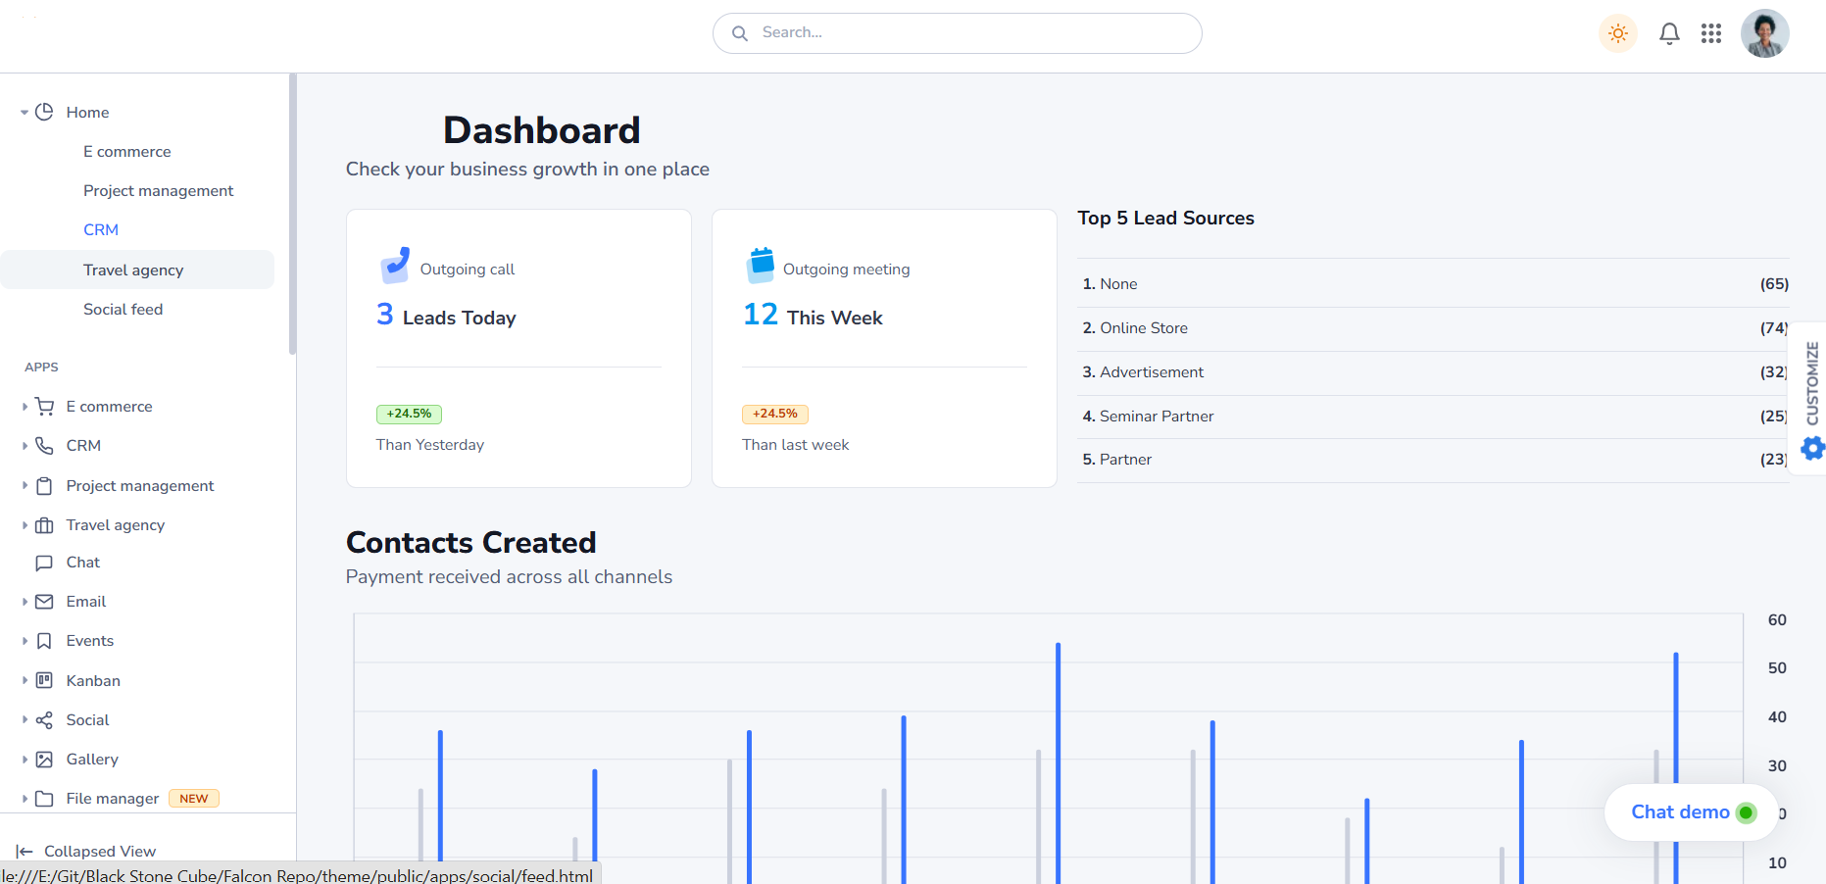1826x884 pixels.
Task: Expand the E commerce apps menu
Action: click(x=109, y=407)
